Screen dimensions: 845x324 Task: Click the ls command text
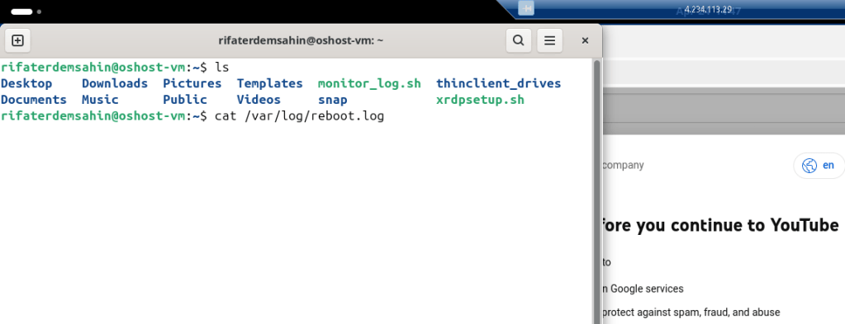coord(222,68)
